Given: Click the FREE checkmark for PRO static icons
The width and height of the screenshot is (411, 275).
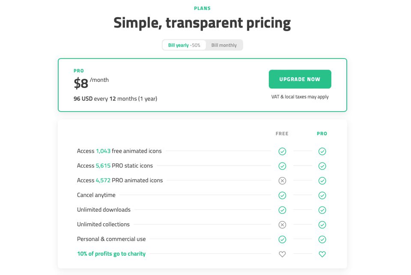Looking at the screenshot, I should 282,166.
